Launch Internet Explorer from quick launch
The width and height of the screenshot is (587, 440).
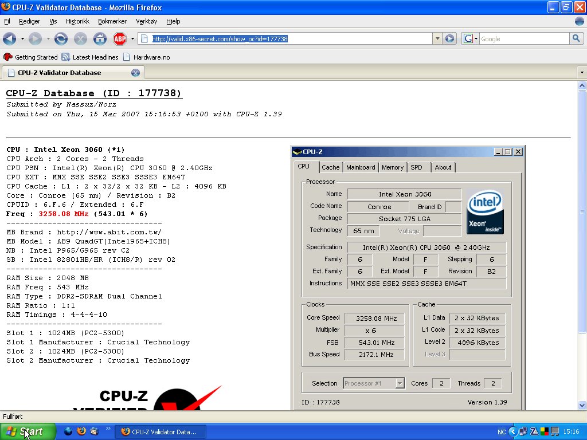[68, 431]
